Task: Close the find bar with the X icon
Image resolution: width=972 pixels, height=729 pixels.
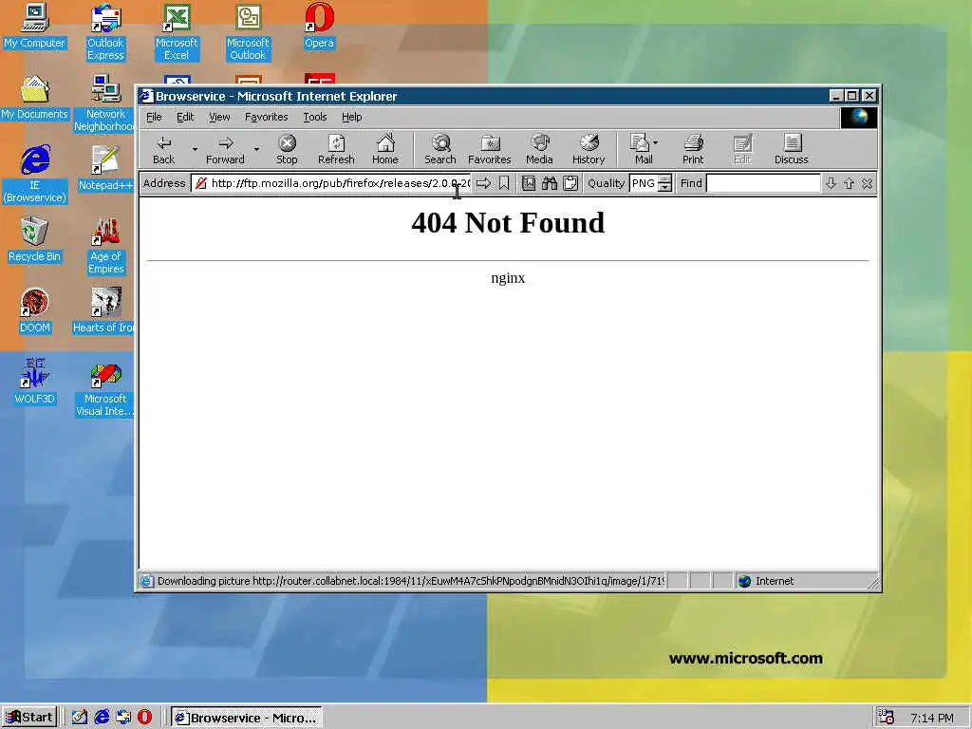Action: 867,183
